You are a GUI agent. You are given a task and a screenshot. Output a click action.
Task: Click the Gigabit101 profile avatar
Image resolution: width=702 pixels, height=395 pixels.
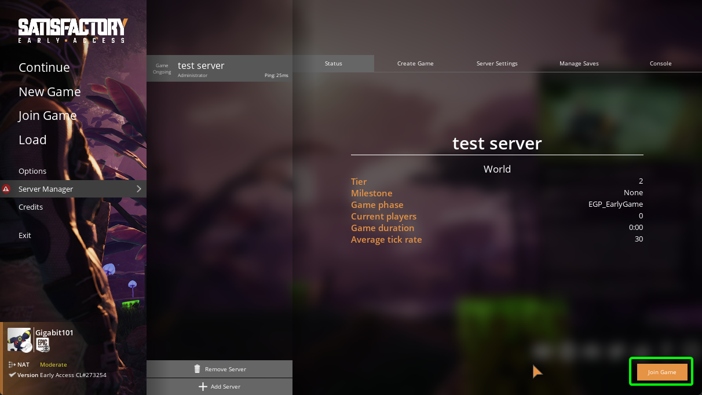[19, 339]
